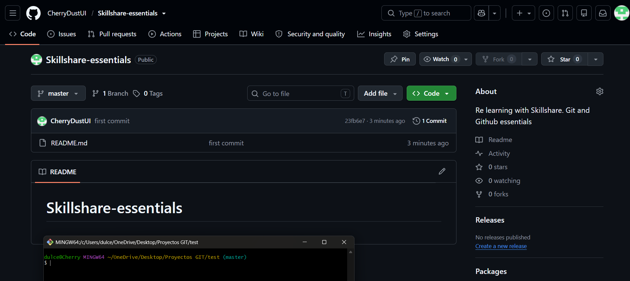630x281 pixels.
Task: View the 0 Tags link
Action: (148, 93)
